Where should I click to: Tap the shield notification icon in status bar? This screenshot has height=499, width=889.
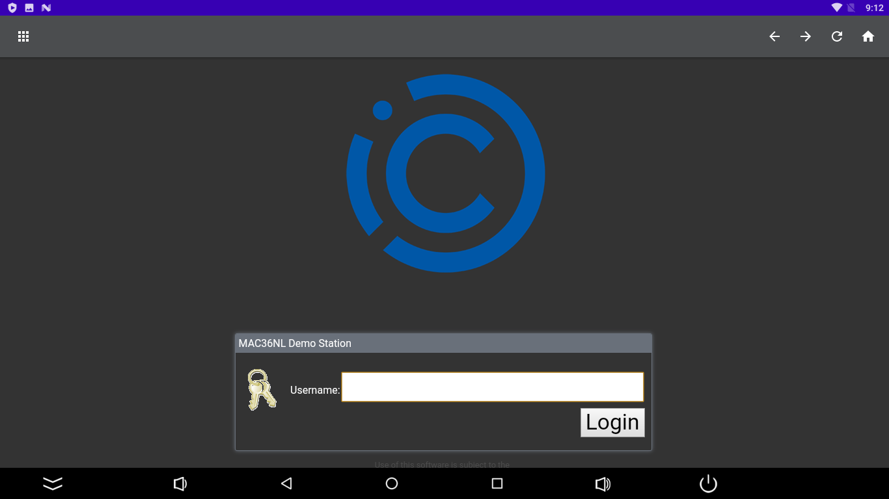pos(12,8)
